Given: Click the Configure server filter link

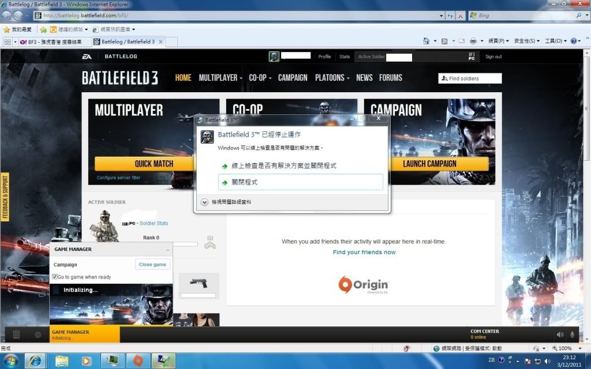Looking at the screenshot, I should [x=118, y=178].
